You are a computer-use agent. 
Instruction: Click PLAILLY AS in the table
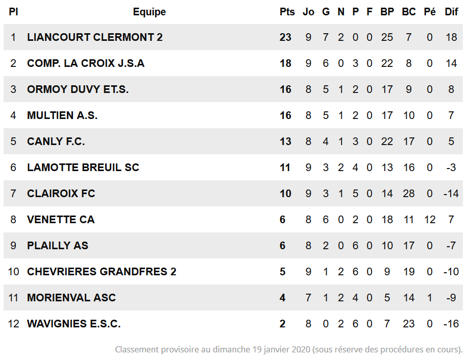pos(58,246)
